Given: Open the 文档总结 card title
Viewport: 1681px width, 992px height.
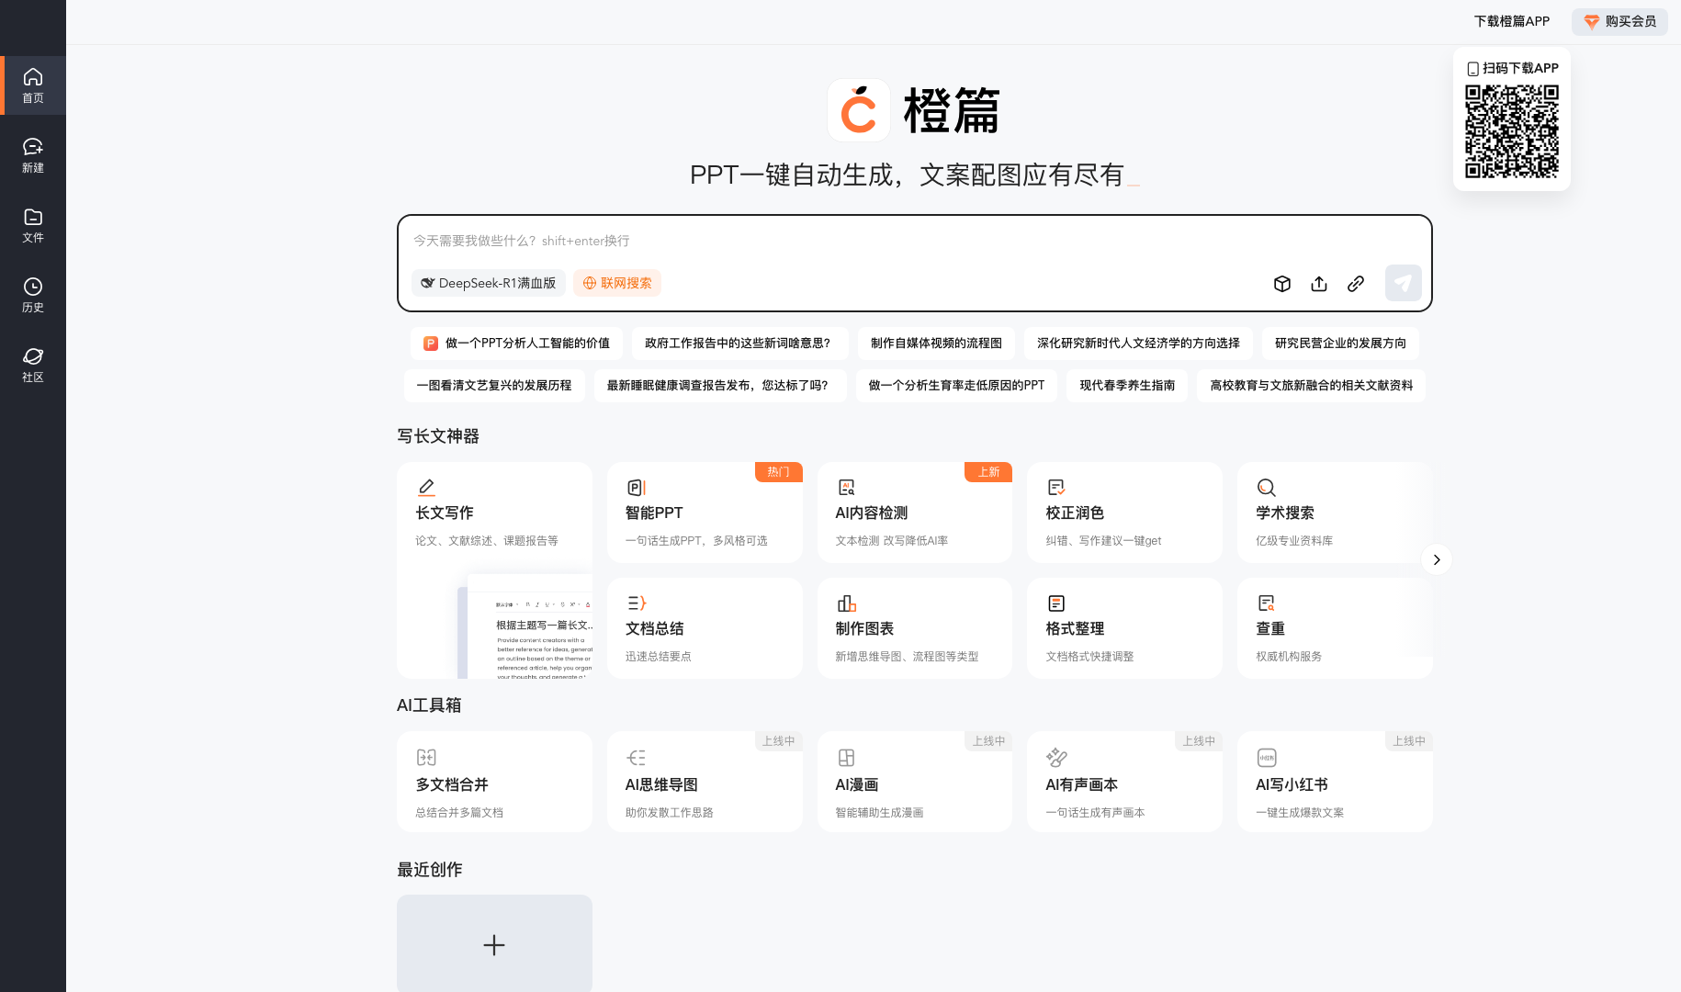Looking at the screenshot, I should pyautogui.click(x=655, y=629).
